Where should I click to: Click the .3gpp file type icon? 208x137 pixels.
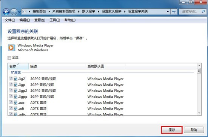tap(15, 97)
